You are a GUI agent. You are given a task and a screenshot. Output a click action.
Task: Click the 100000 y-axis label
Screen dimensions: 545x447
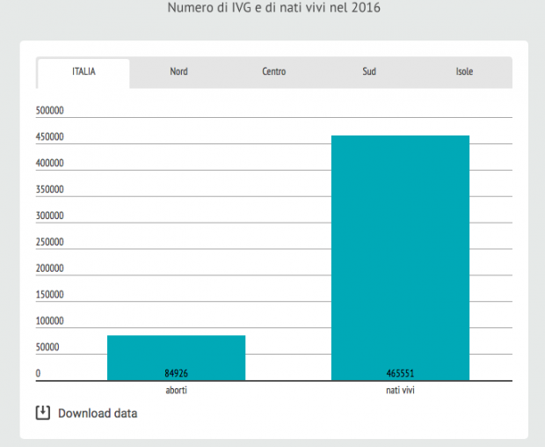coord(50,321)
